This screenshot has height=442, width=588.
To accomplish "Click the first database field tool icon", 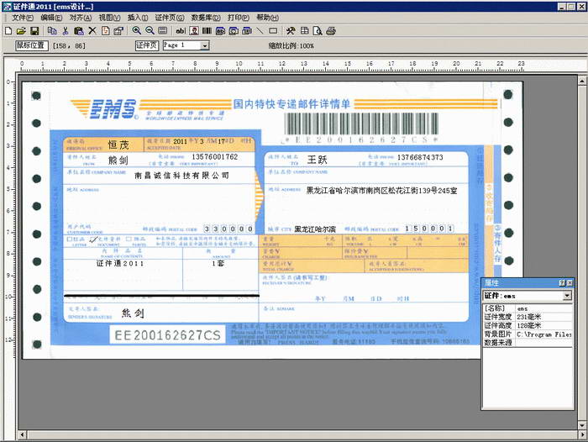I will pos(220,31).
